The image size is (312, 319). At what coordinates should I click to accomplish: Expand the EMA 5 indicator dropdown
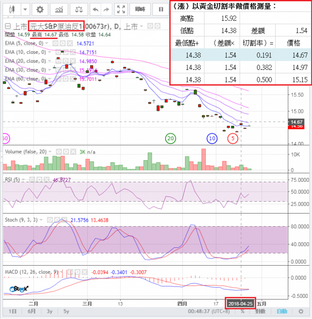point(47,43)
